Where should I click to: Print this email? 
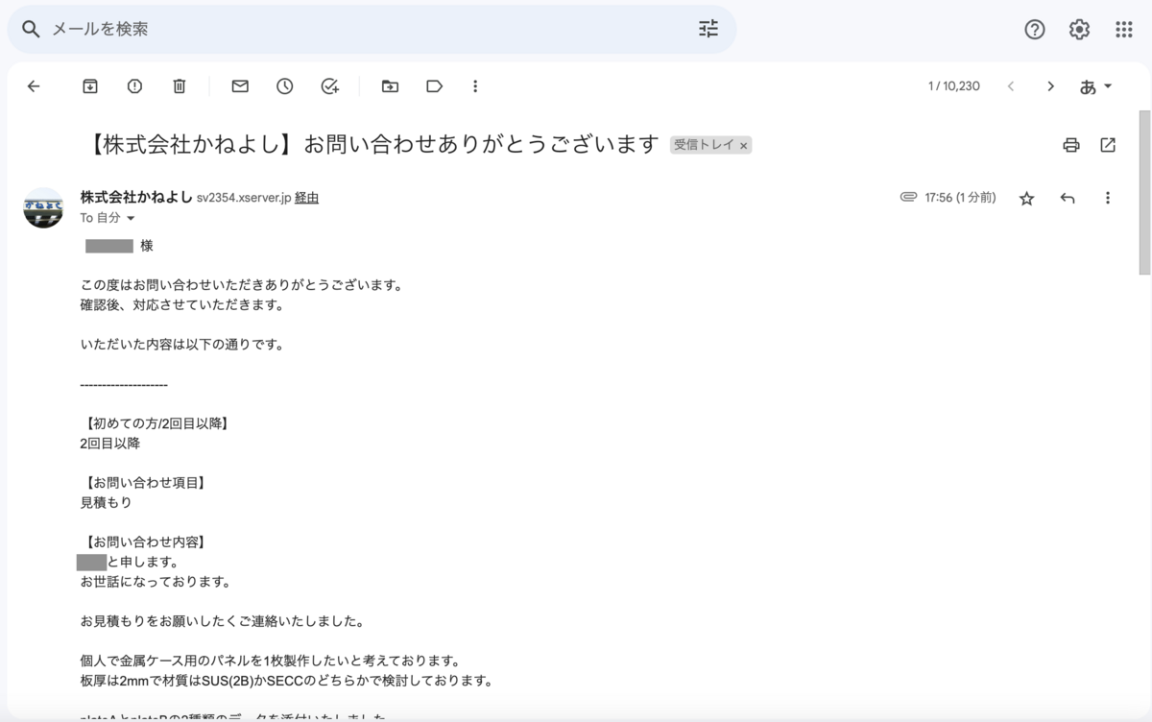[1071, 145]
